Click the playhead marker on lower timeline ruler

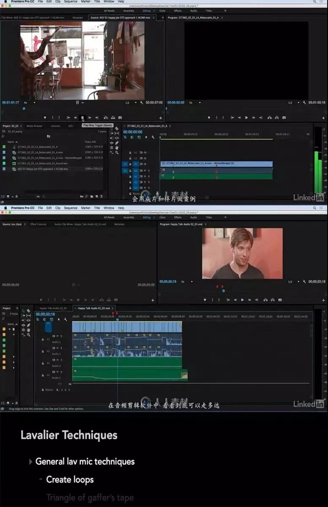tap(118, 319)
